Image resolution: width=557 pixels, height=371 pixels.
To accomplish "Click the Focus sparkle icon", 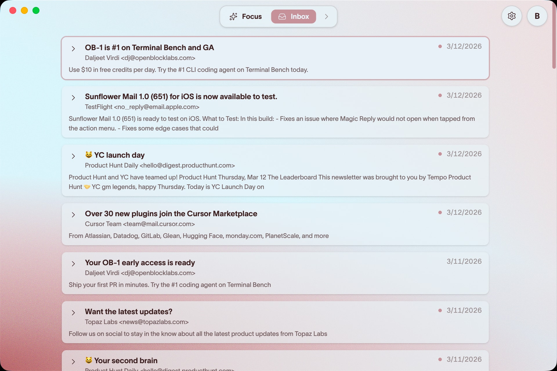I will [x=233, y=17].
